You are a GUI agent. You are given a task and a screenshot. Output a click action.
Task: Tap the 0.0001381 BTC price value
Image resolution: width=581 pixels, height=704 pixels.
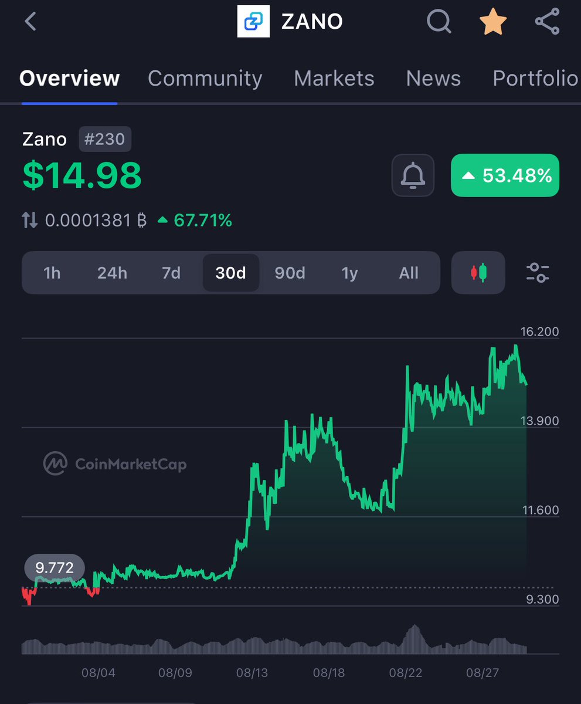96,221
